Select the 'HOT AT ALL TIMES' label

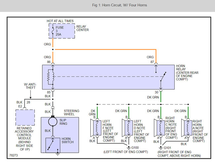[x=60, y=21]
